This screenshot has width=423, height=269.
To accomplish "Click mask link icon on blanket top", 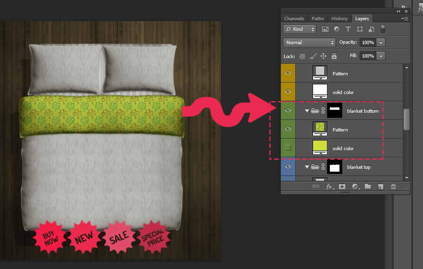I will (323, 167).
